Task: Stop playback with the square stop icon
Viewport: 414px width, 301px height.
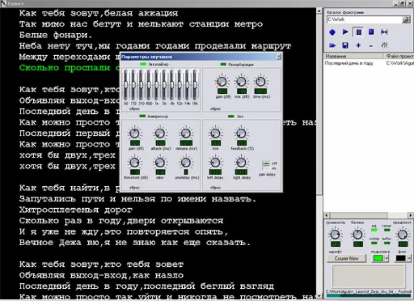Action: 371,32
